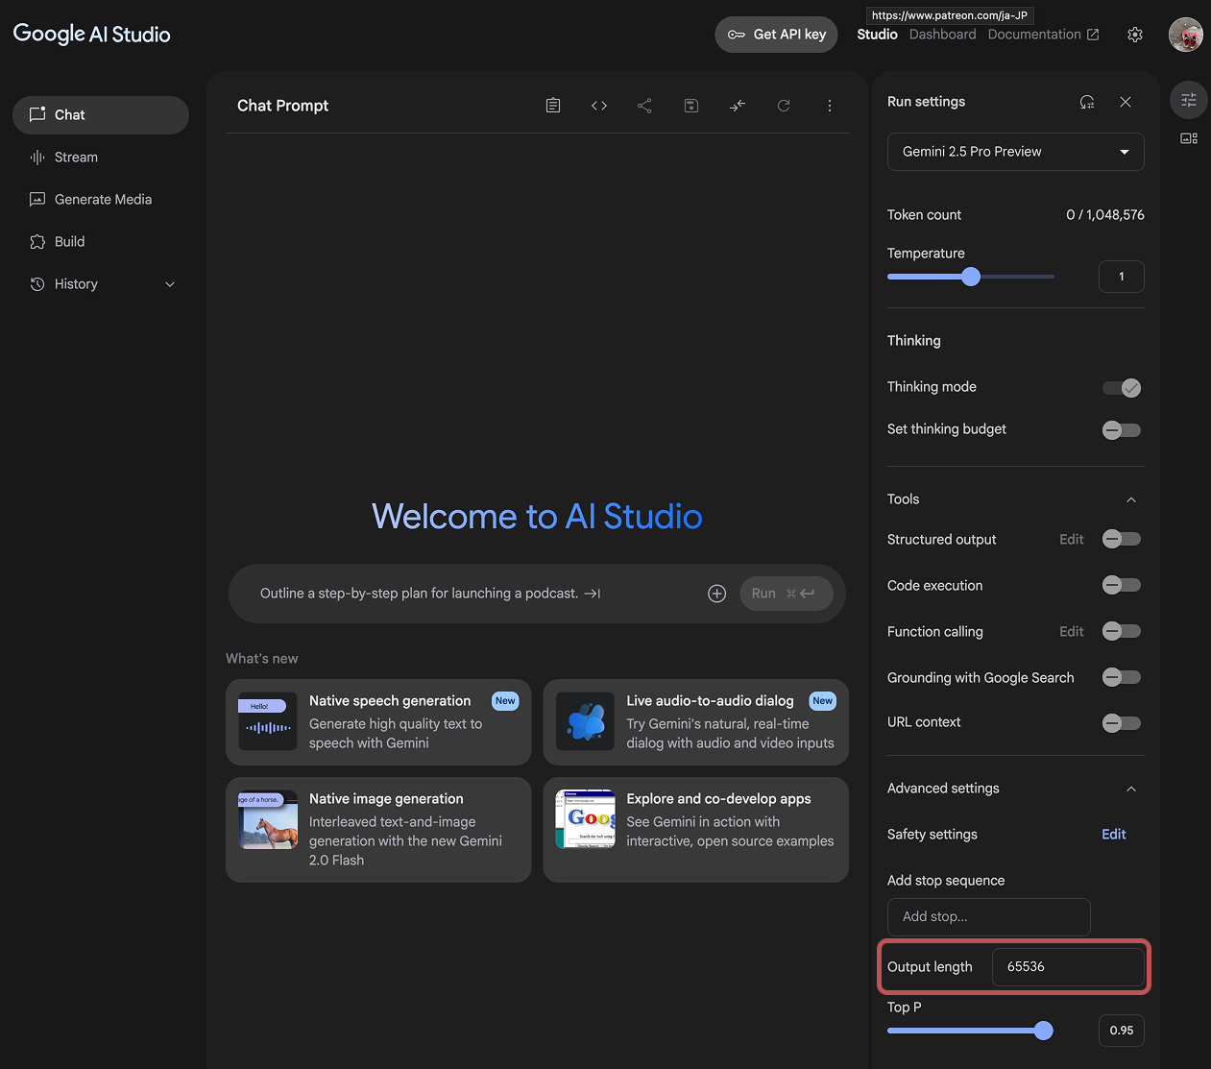Adjust the Temperature slider
Image resolution: width=1211 pixels, height=1069 pixels.
[x=971, y=277]
